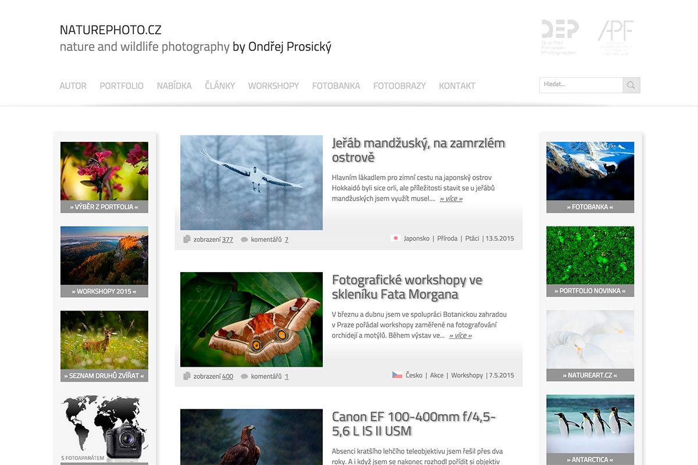The image size is (698, 465).
Task: Click the APF logo in header
Action: (x=616, y=37)
